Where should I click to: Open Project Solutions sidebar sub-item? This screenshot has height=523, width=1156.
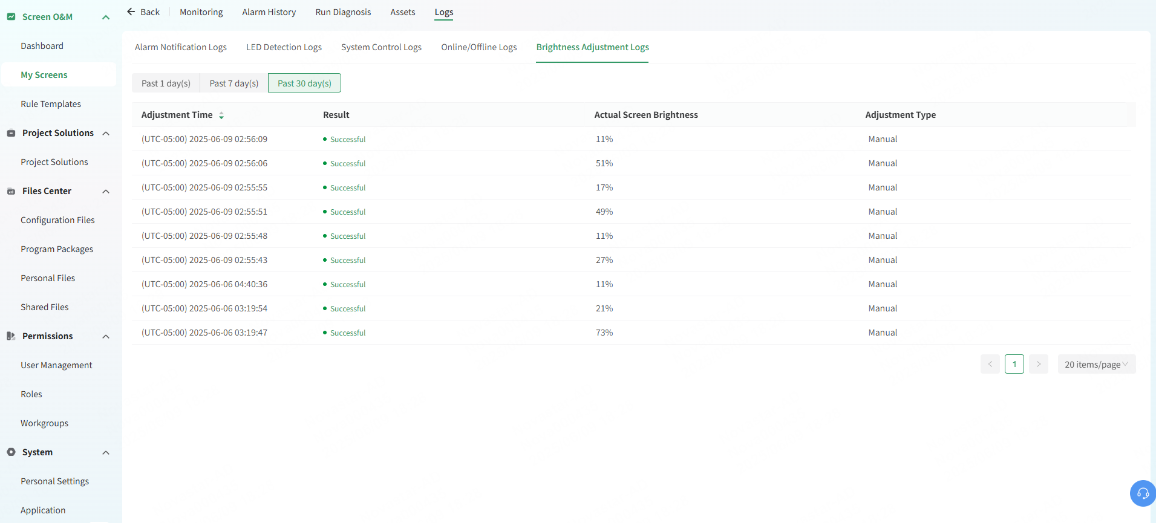tap(54, 162)
